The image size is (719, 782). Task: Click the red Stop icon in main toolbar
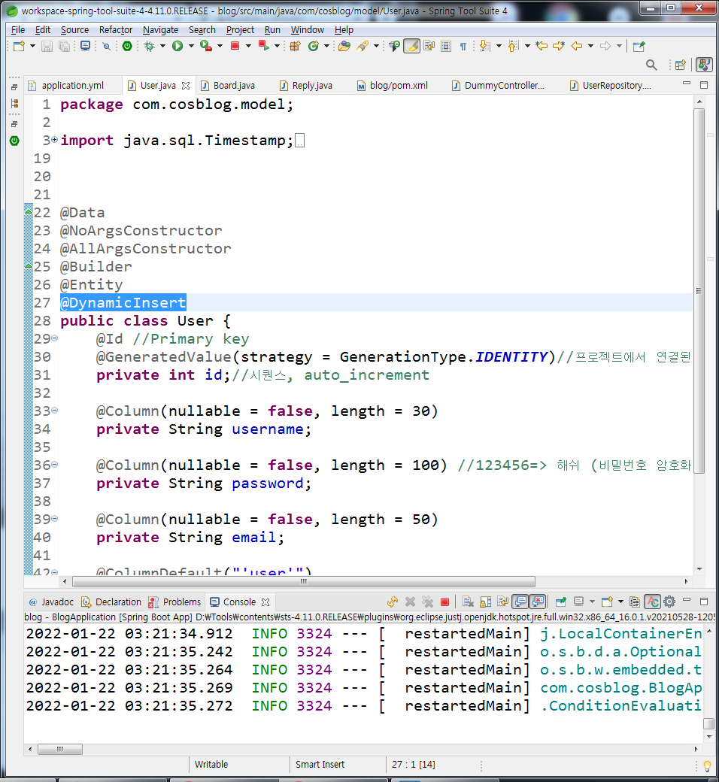coord(235,46)
